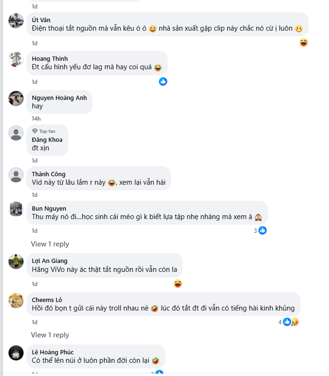The width and height of the screenshot is (329, 376).
Task: Click the like reaction on Hoang Thinh's comment
Action: click(163, 82)
